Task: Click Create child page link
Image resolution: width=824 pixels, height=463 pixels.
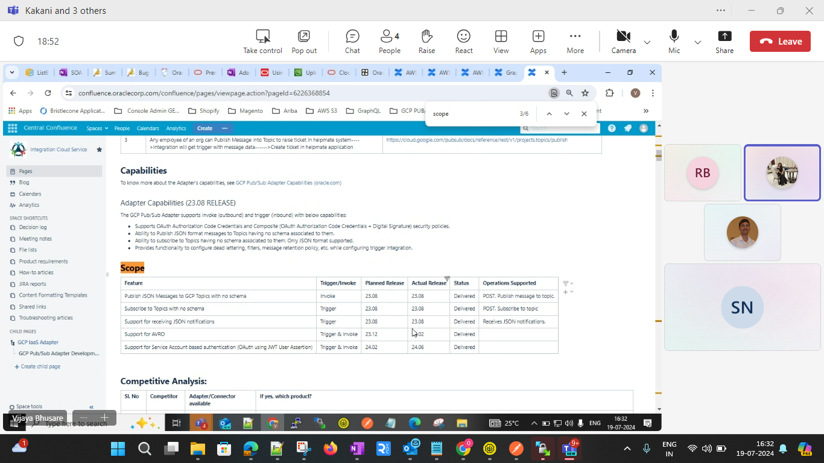Action: point(37,367)
